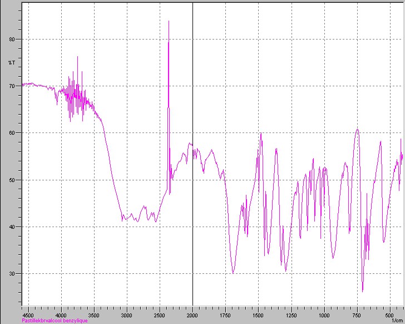This screenshot has width=405, height=324.
Task: Click the 80 transmittance axis label
Action: click(x=12, y=40)
